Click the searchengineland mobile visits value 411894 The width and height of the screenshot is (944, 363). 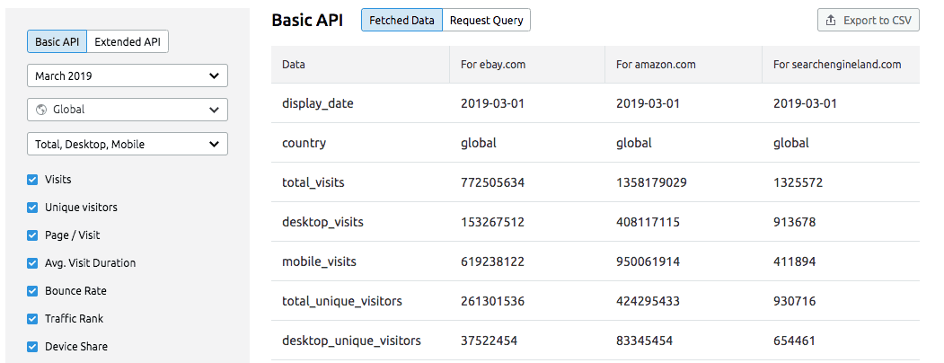pos(795,261)
